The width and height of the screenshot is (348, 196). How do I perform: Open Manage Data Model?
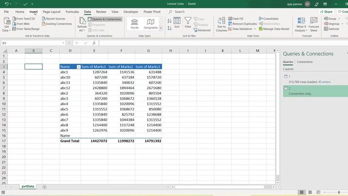(274, 29)
